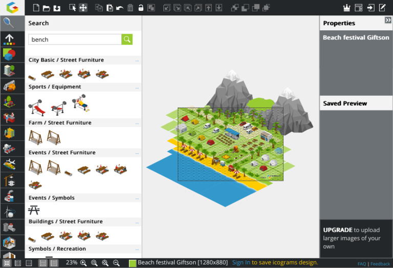
Task: Open the FAQ link
Action: [362, 264]
